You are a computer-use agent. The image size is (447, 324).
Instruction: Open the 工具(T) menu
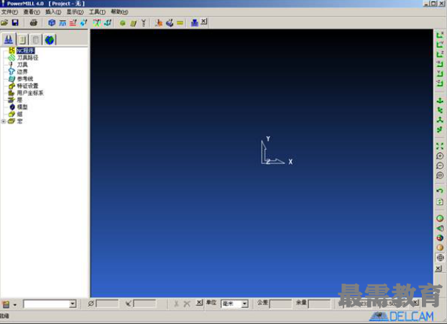point(97,12)
